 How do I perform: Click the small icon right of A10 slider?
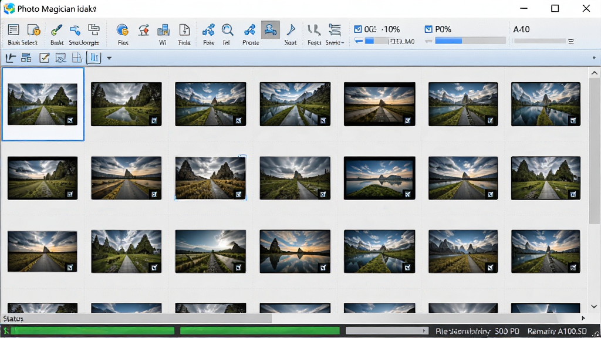[x=571, y=41]
